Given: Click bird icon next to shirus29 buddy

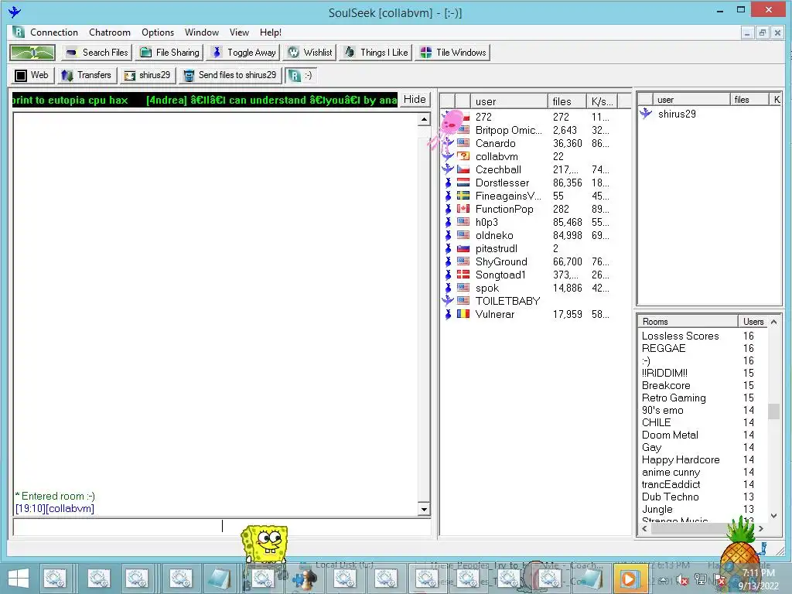Looking at the screenshot, I should pyautogui.click(x=646, y=114).
